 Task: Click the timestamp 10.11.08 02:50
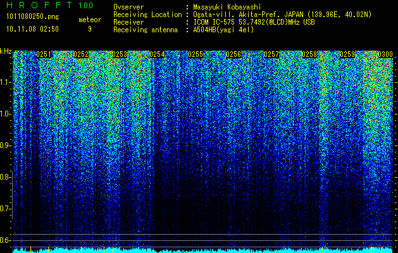pyautogui.click(x=32, y=29)
